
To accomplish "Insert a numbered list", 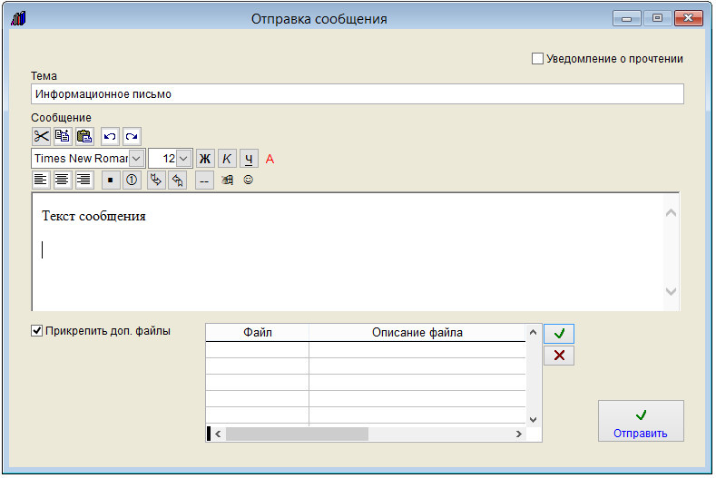I will point(132,180).
